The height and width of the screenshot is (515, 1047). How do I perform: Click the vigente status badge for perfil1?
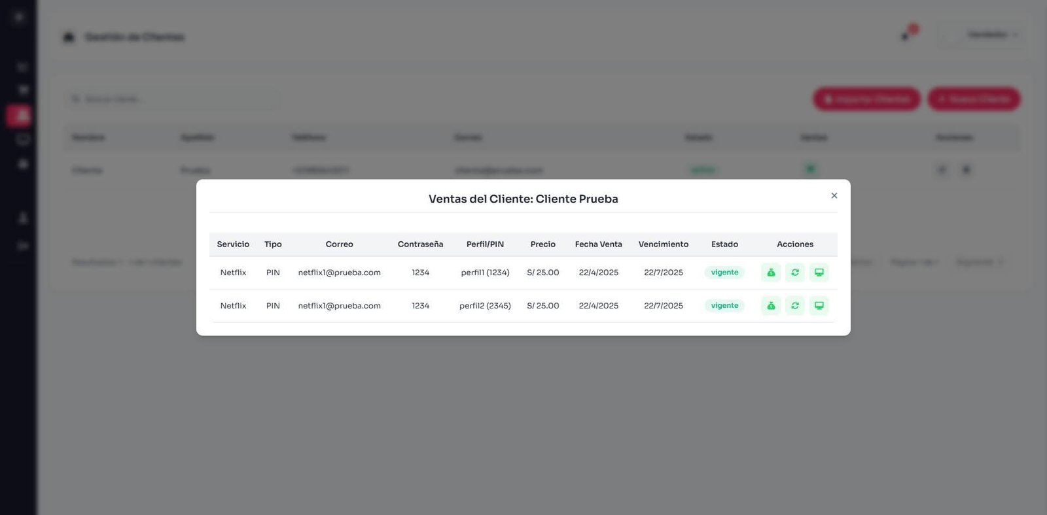[724, 273]
